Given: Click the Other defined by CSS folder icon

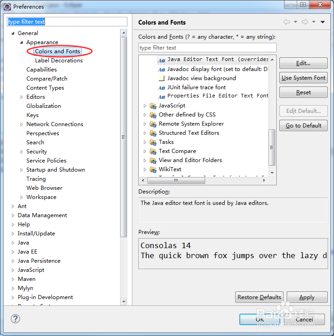Looking at the screenshot, I should 153,115.
